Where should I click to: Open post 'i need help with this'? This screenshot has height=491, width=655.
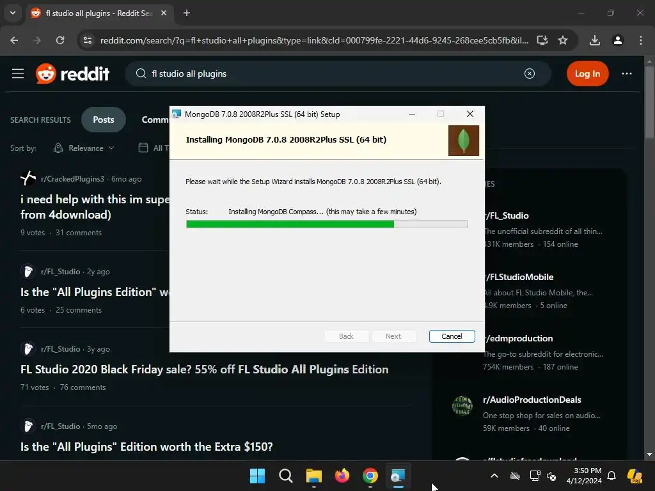pyautogui.click(x=95, y=207)
